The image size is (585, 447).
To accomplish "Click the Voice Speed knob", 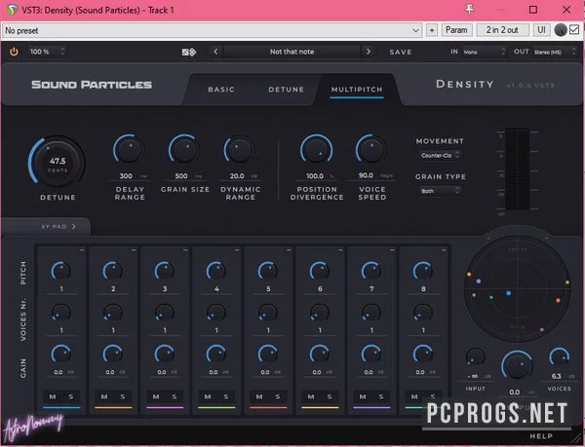I will pyautogui.click(x=370, y=150).
